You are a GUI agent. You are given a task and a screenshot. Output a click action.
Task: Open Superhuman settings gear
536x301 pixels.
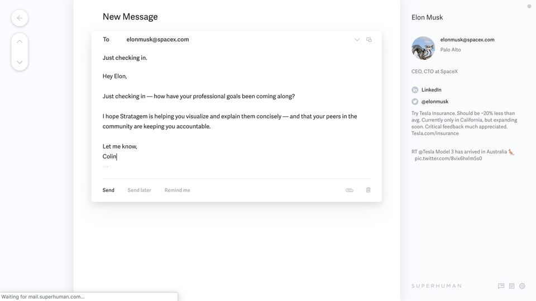(522, 286)
